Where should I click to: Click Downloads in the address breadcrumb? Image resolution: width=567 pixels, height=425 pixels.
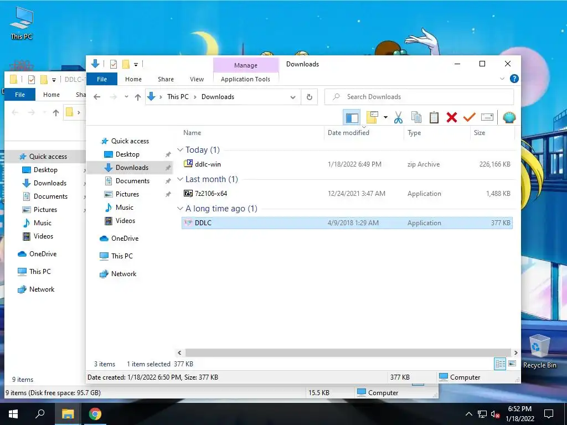click(218, 97)
